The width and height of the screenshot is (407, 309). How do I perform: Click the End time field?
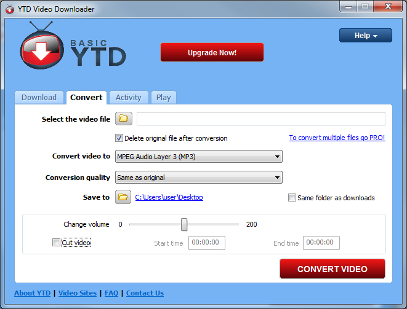tap(321, 243)
